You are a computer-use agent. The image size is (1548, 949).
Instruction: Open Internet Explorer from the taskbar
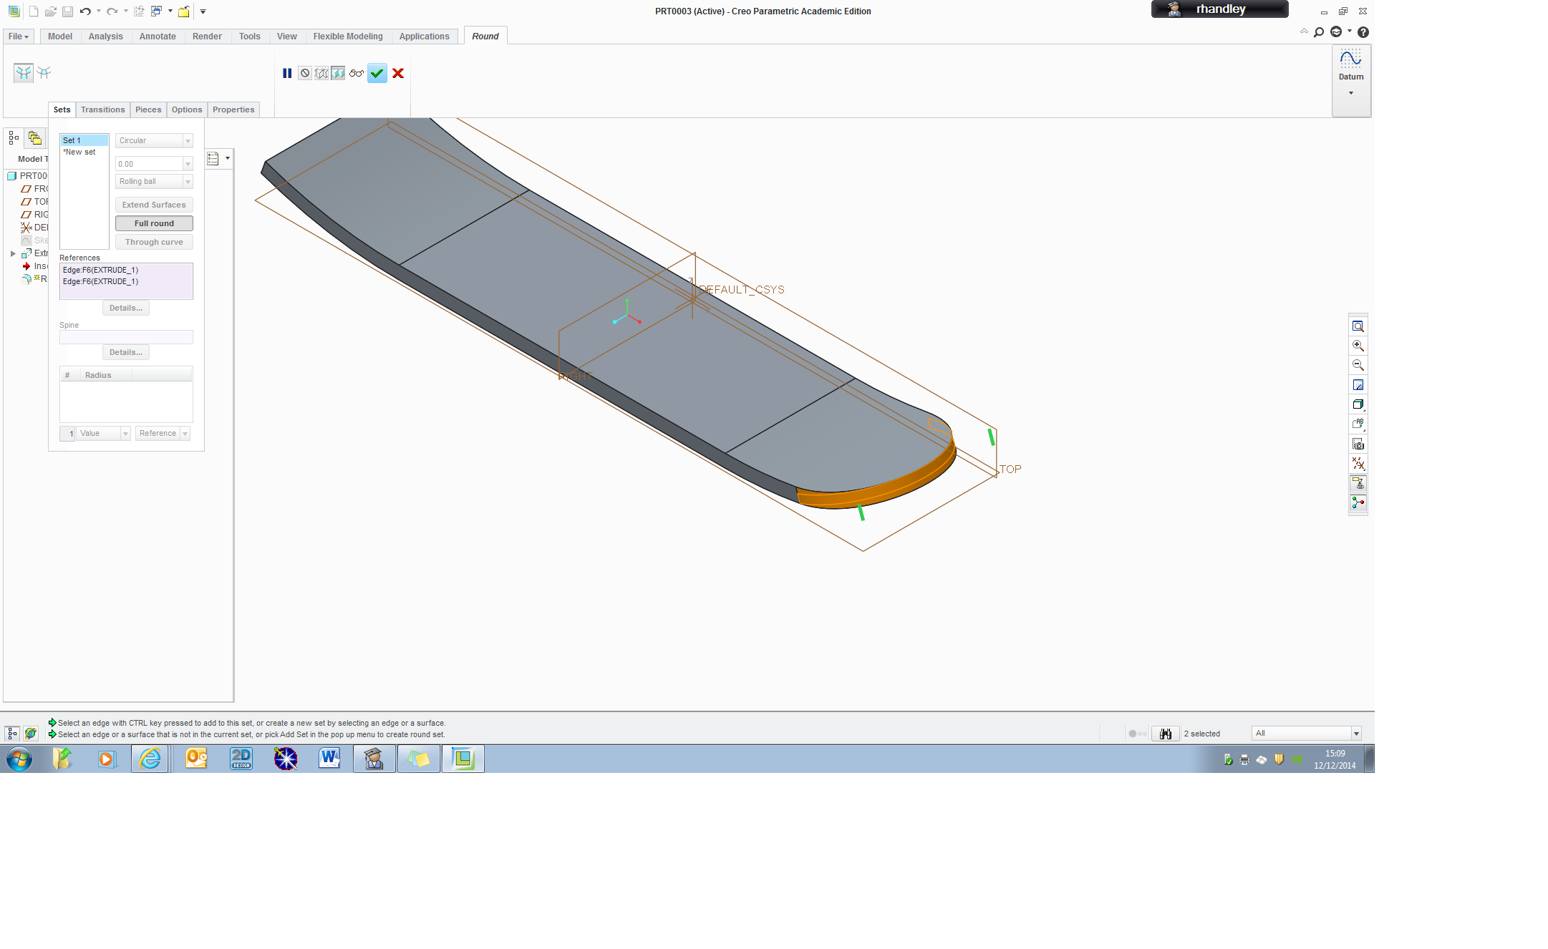151,759
